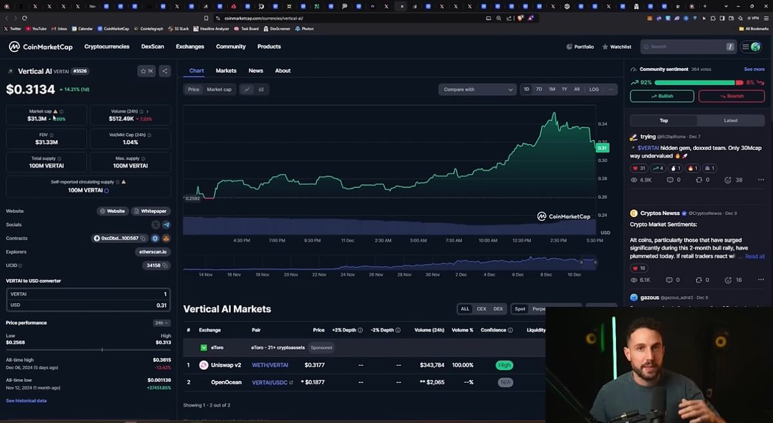
Task: Set chart range to 7D
Action: tap(539, 89)
